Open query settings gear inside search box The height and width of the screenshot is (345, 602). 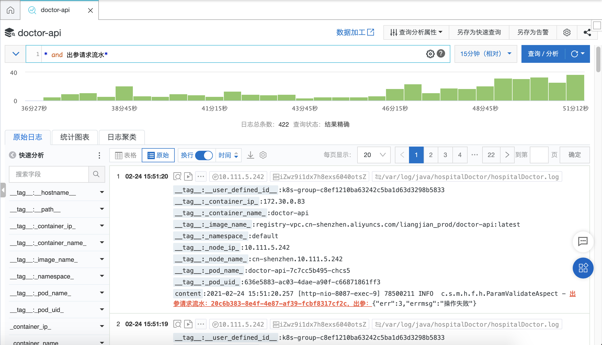click(x=430, y=54)
